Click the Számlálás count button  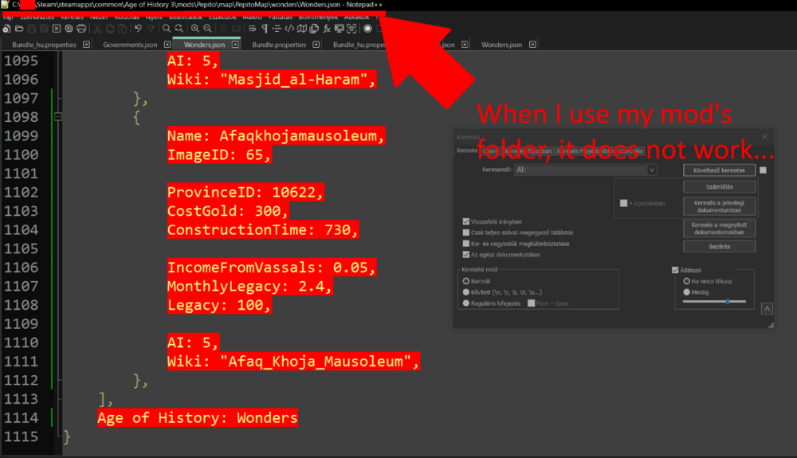pos(719,187)
